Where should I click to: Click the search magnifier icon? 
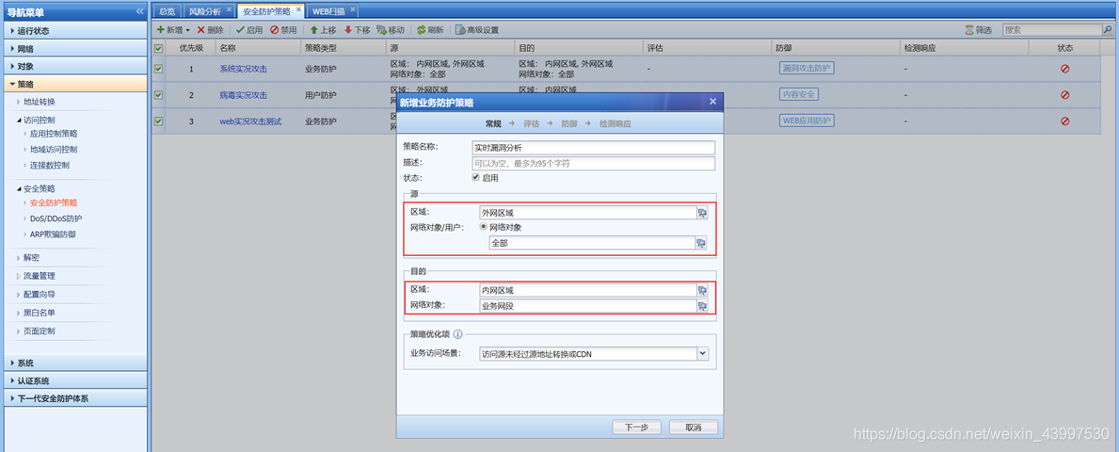[1108, 30]
